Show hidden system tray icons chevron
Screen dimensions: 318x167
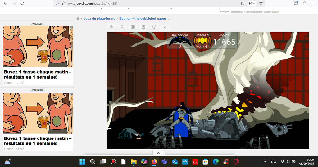[x=265, y=162]
